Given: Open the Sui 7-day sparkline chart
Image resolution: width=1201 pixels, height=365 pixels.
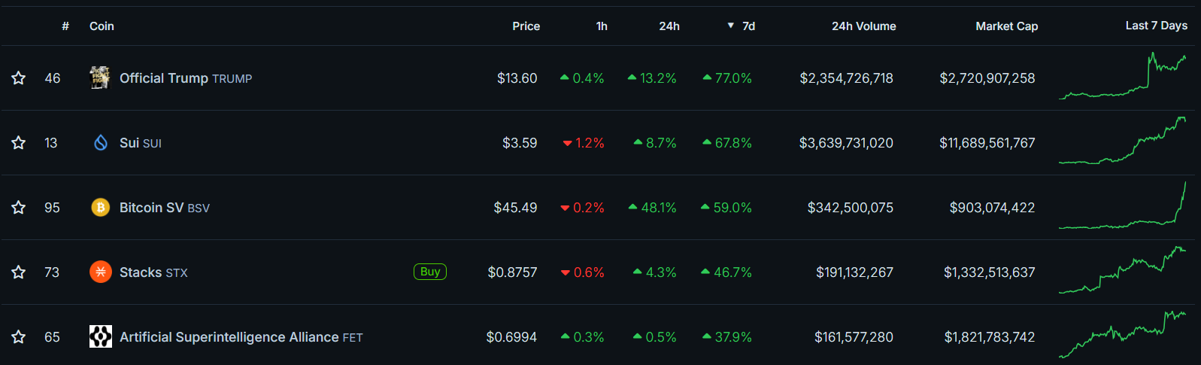Looking at the screenshot, I should pos(1122,141).
